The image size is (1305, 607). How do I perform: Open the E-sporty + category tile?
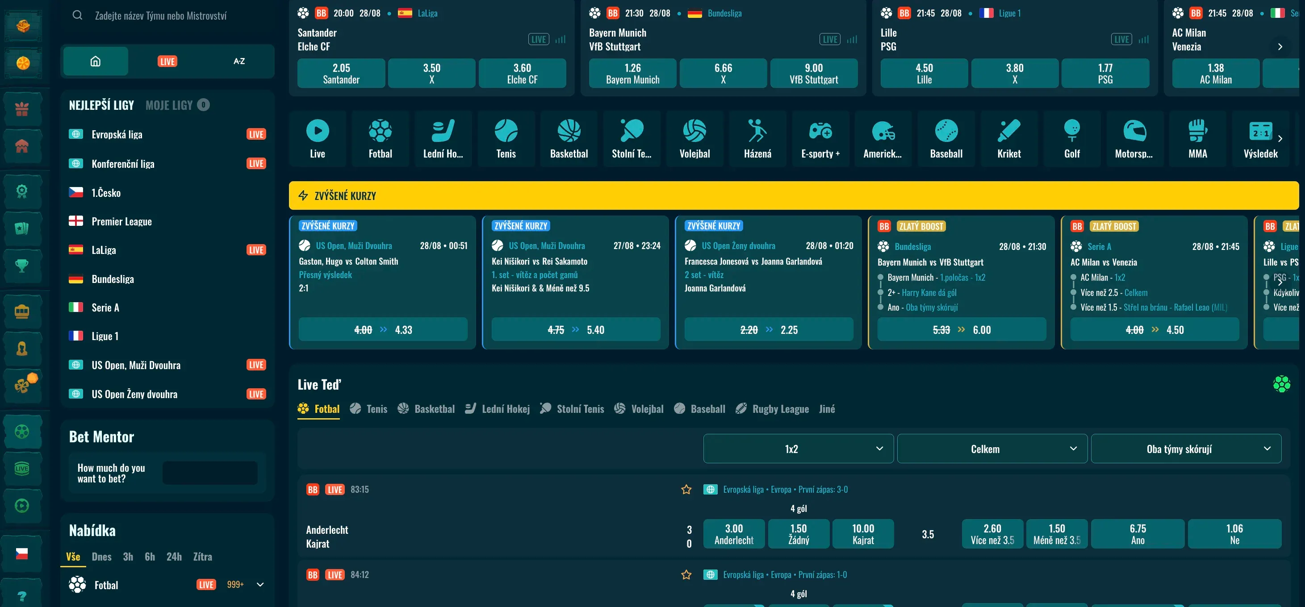pyautogui.click(x=821, y=139)
